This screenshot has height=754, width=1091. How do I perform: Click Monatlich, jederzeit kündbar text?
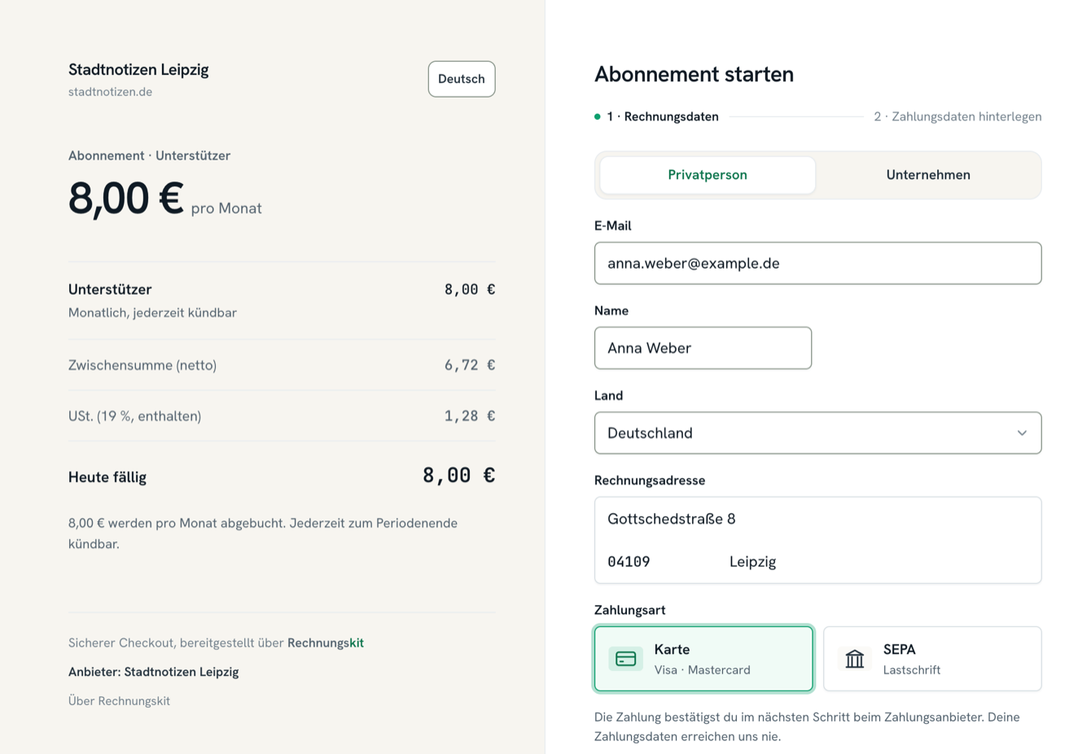(152, 313)
